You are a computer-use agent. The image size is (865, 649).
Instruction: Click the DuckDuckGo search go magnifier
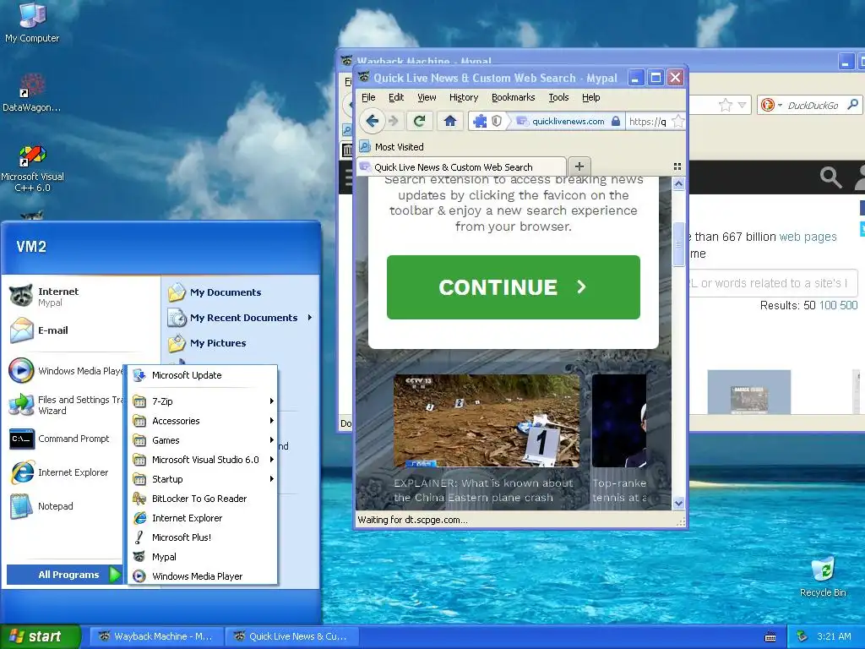pos(853,104)
